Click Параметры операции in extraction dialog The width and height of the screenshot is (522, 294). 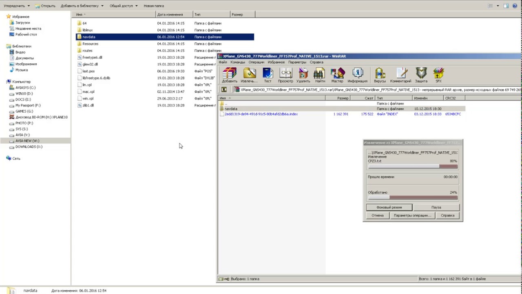point(412,215)
